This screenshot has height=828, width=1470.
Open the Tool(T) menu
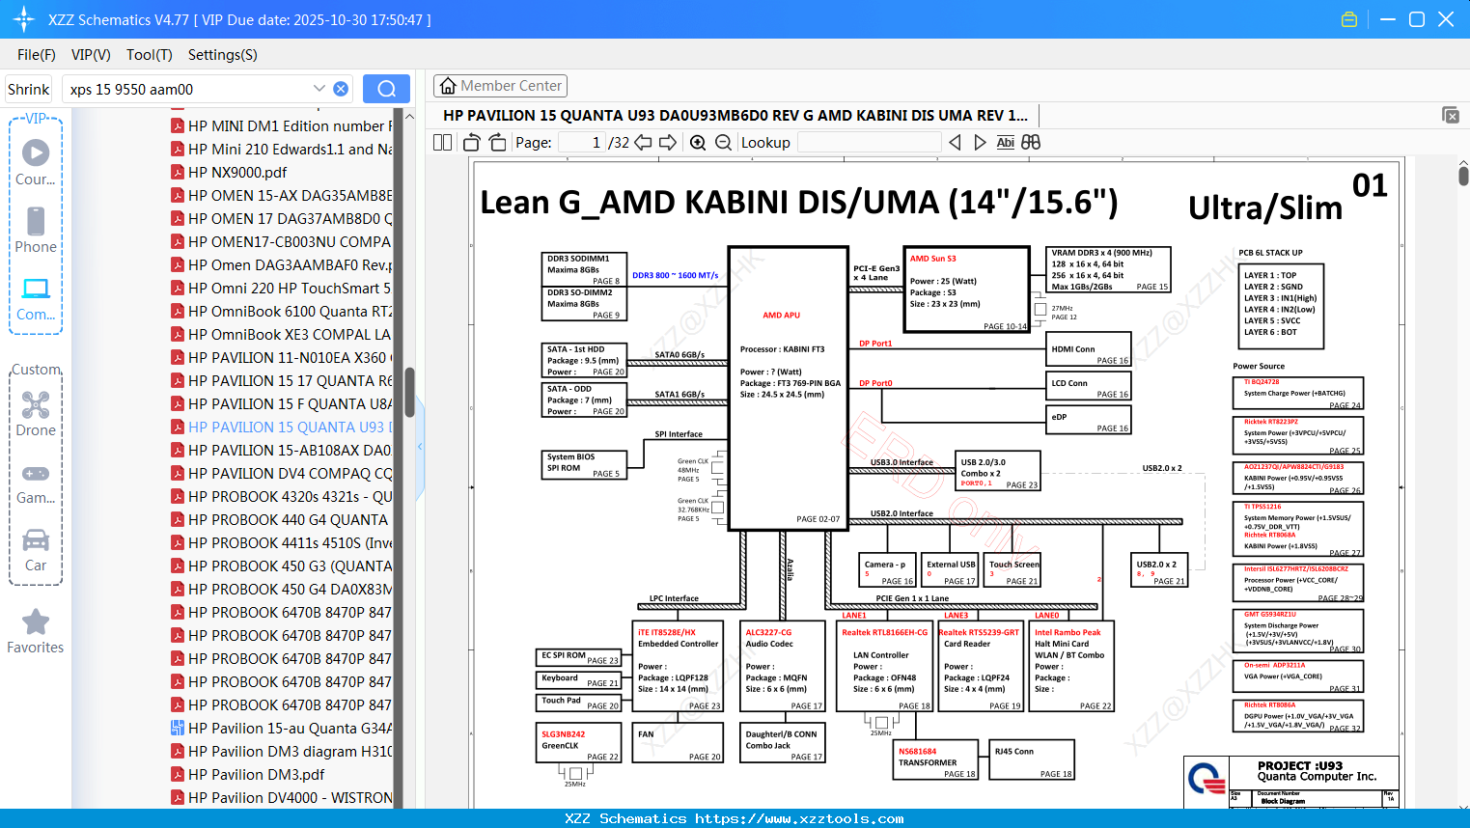tap(150, 55)
